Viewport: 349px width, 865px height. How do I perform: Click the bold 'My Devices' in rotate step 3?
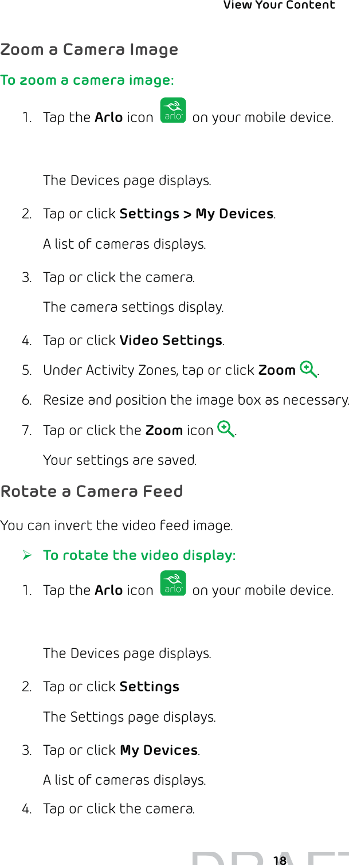159,750
